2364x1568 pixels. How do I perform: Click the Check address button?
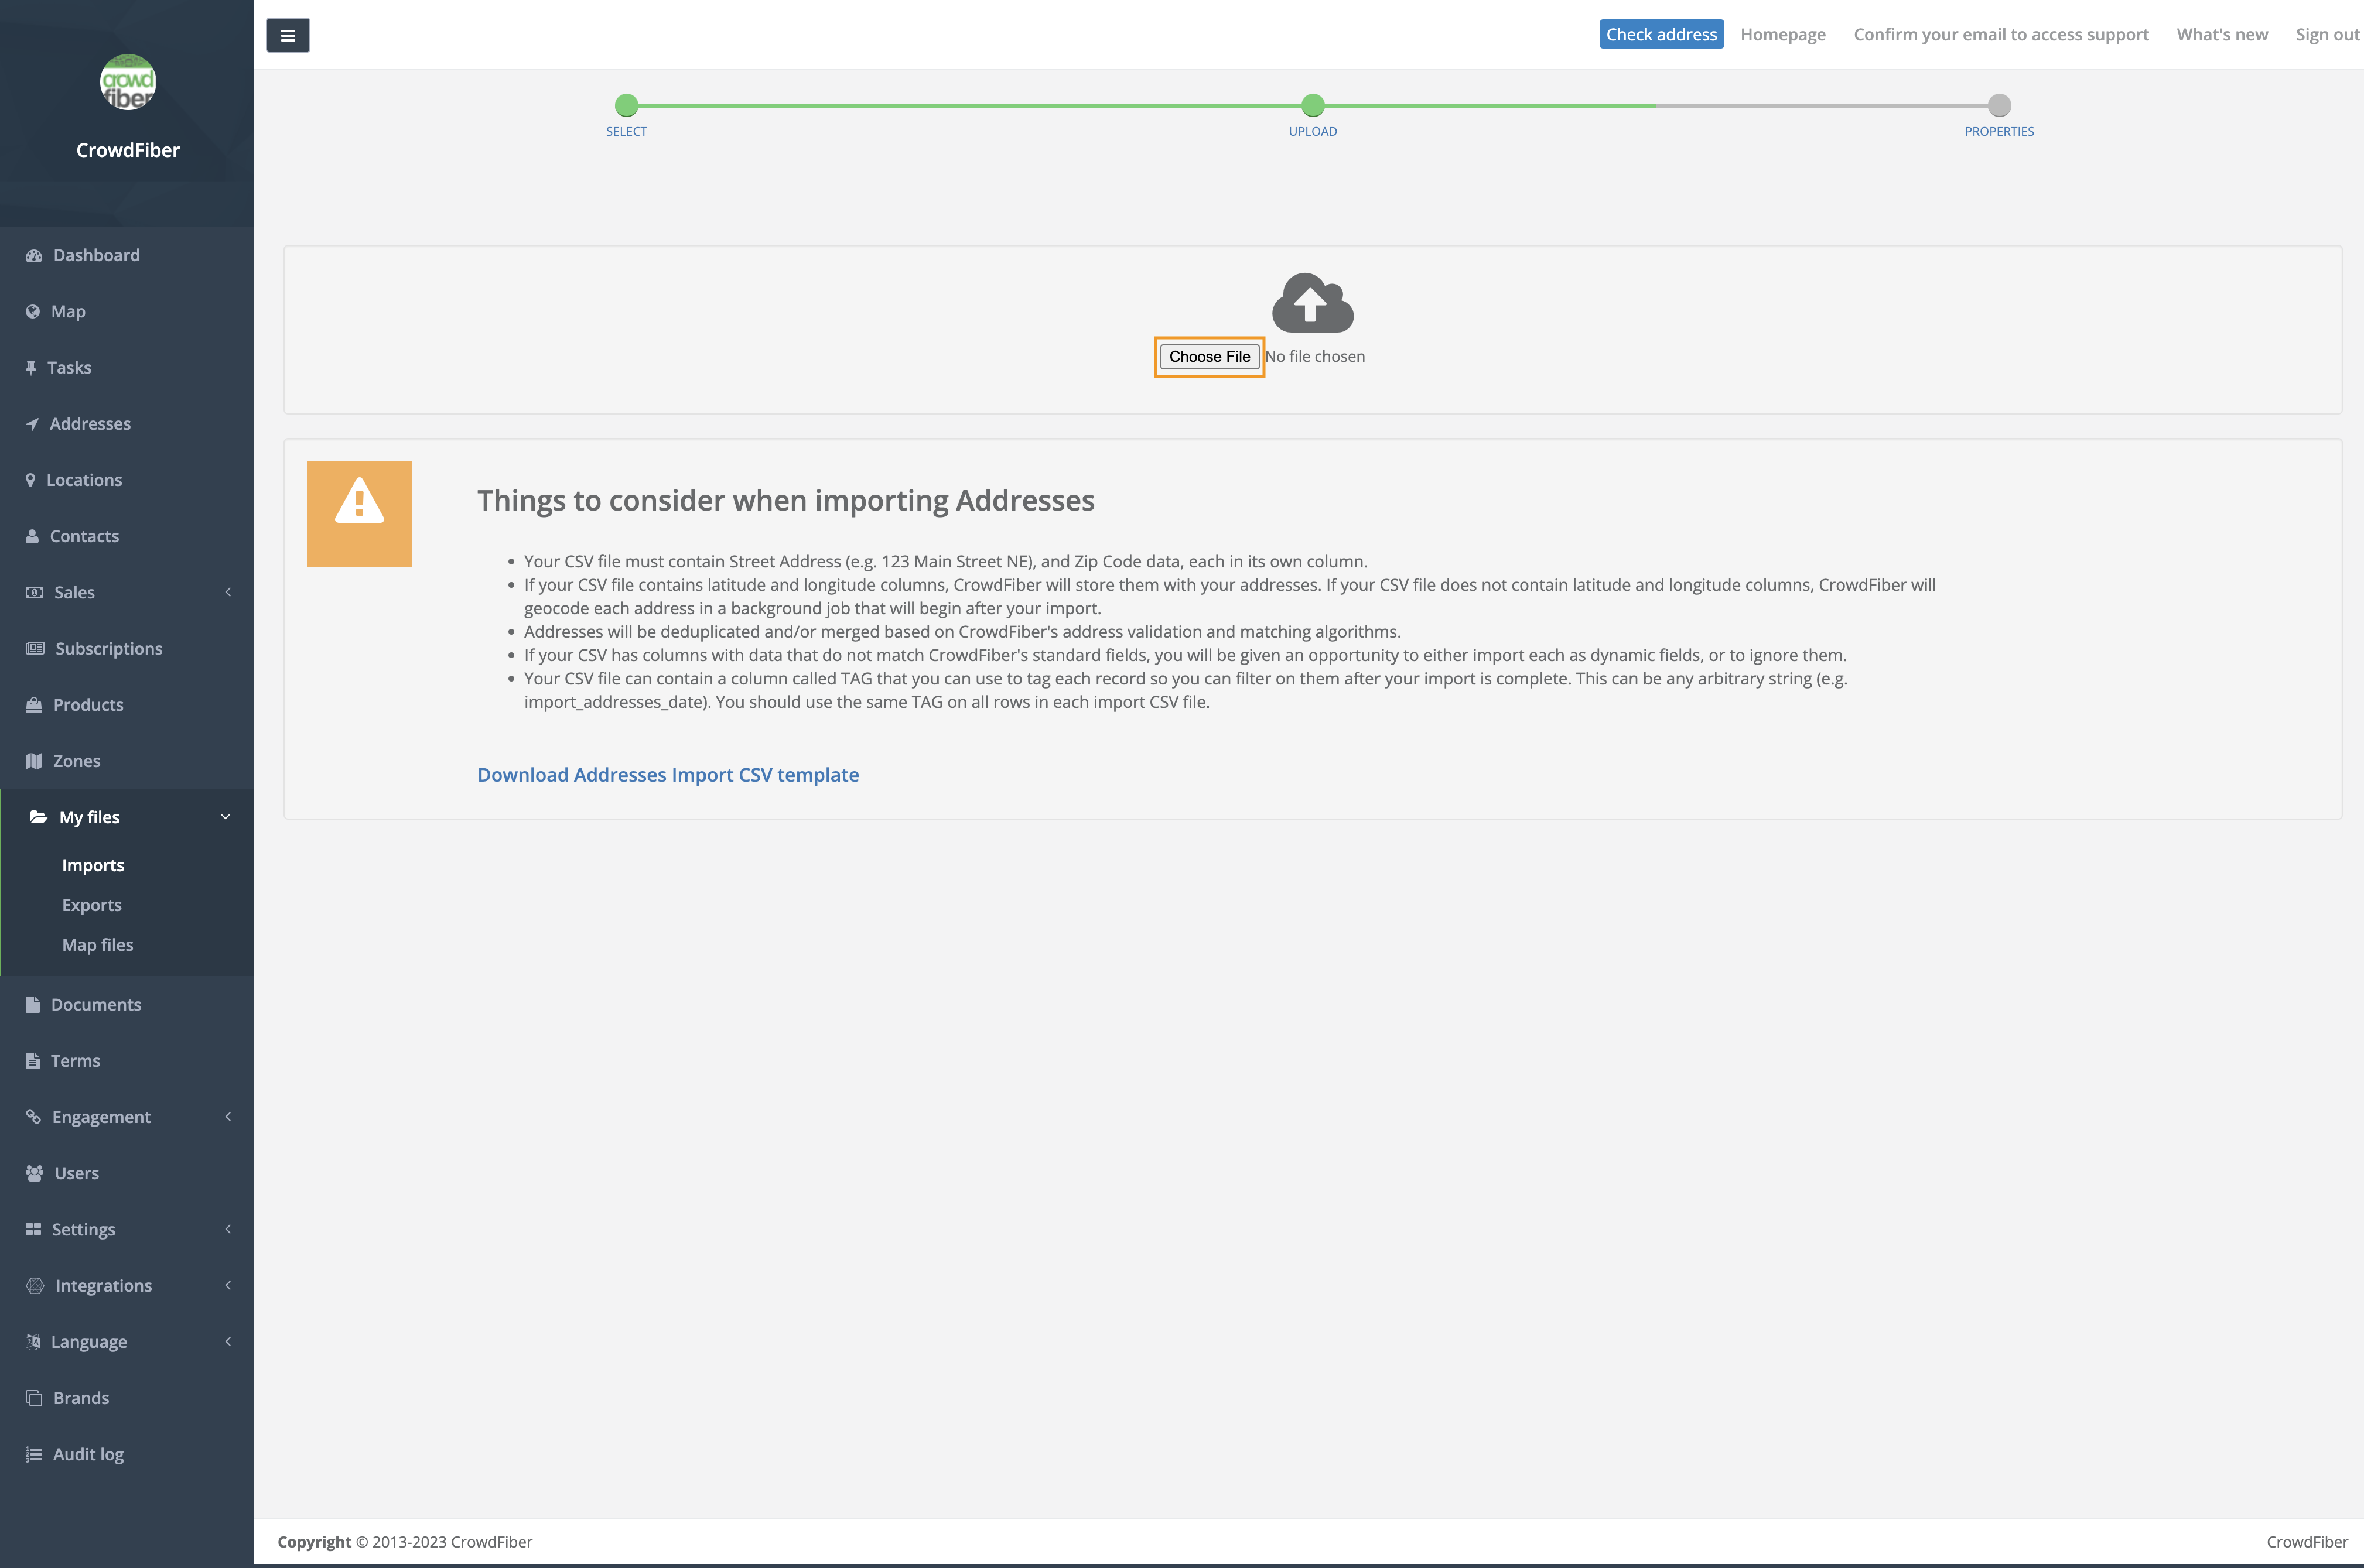pyautogui.click(x=1662, y=33)
